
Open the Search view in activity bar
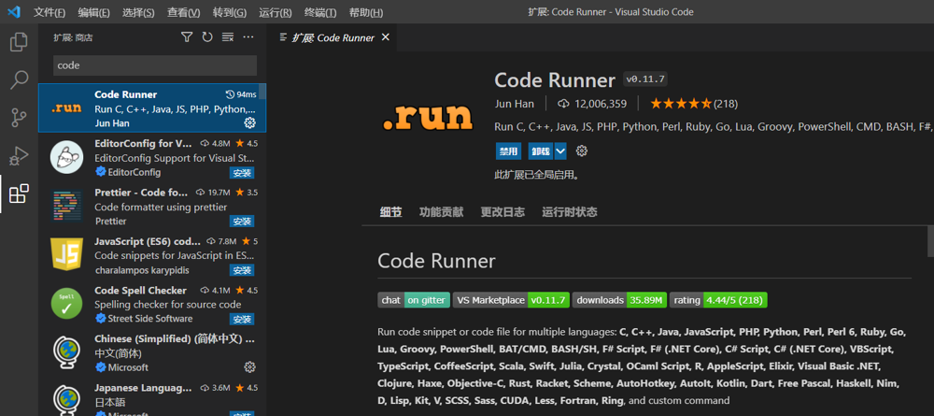[x=19, y=79]
